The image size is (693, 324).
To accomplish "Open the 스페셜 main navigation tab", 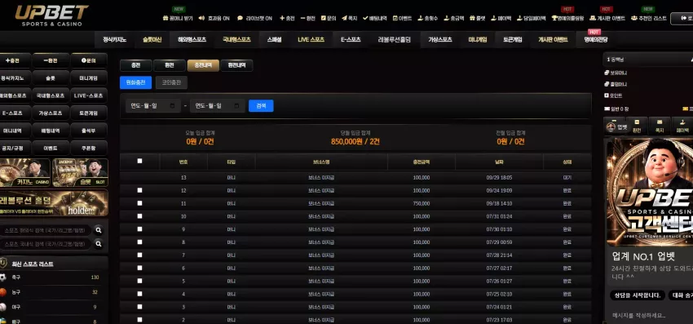I will [274, 39].
